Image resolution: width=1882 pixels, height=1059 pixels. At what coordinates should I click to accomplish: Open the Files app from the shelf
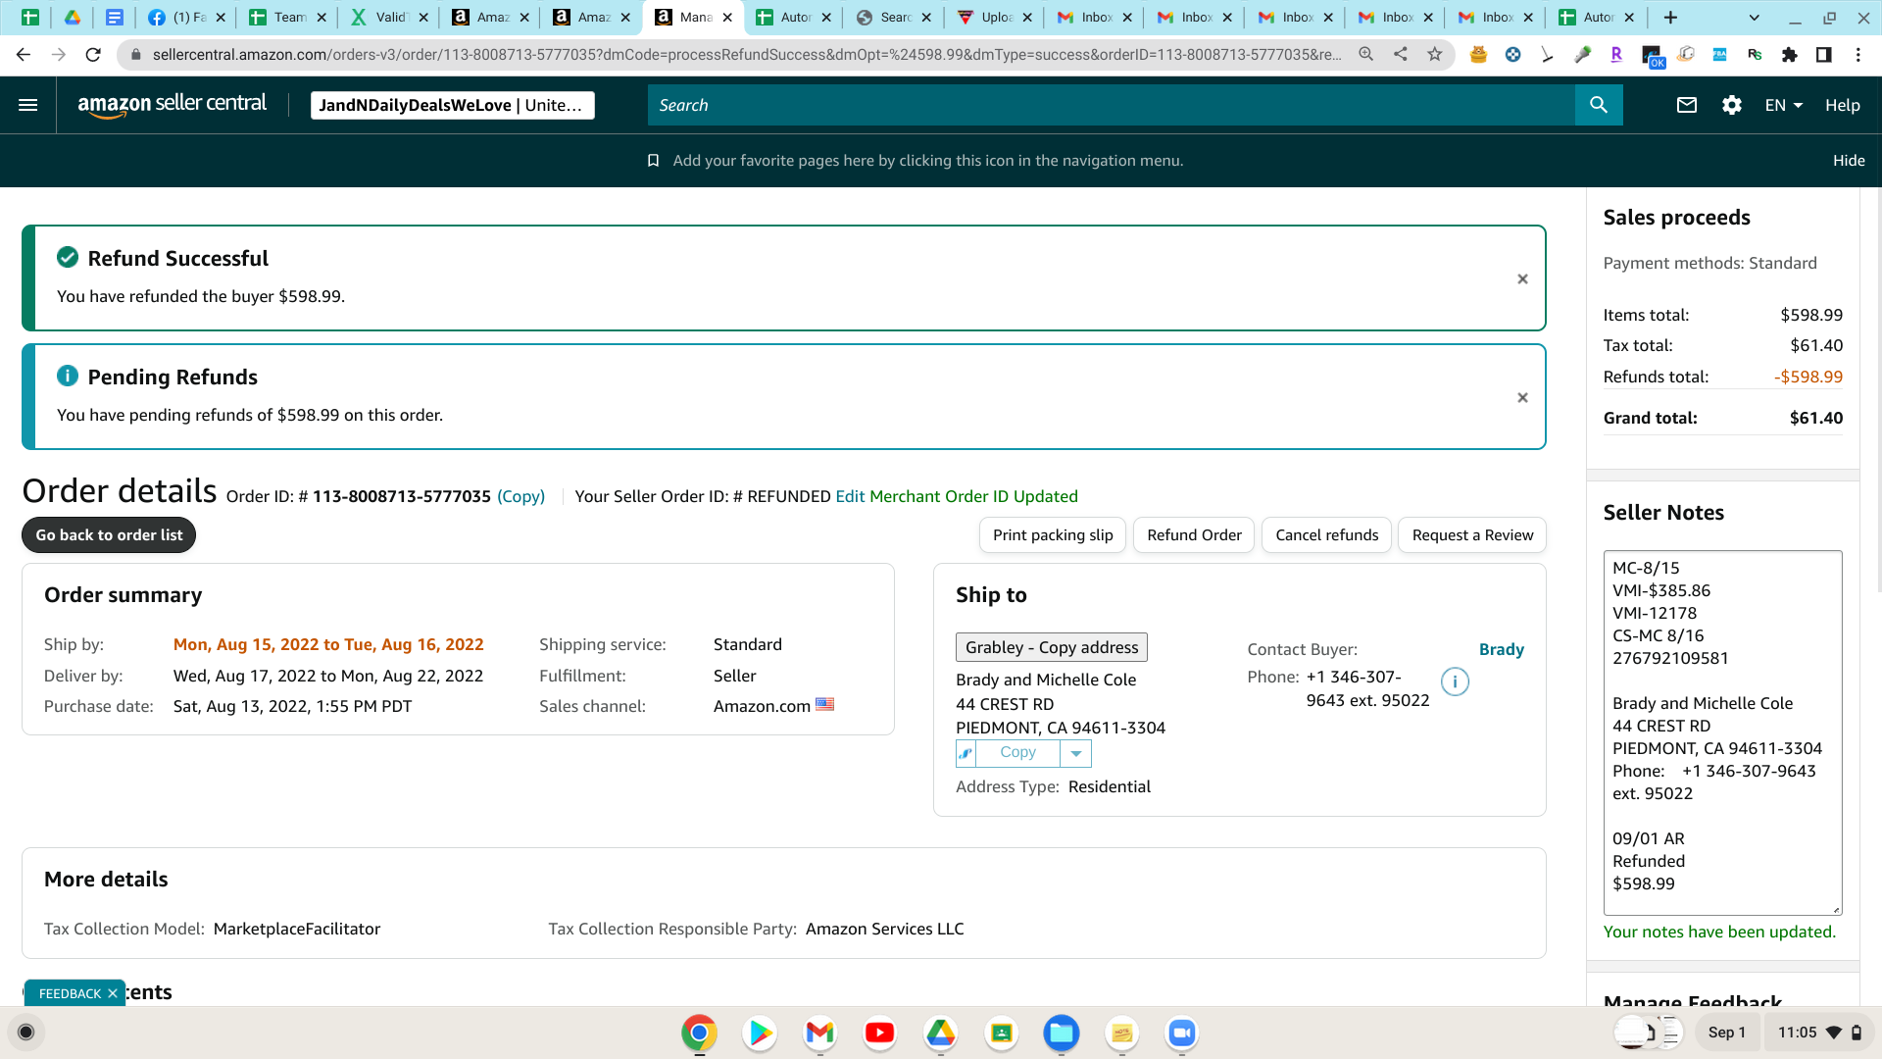click(1062, 1033)
